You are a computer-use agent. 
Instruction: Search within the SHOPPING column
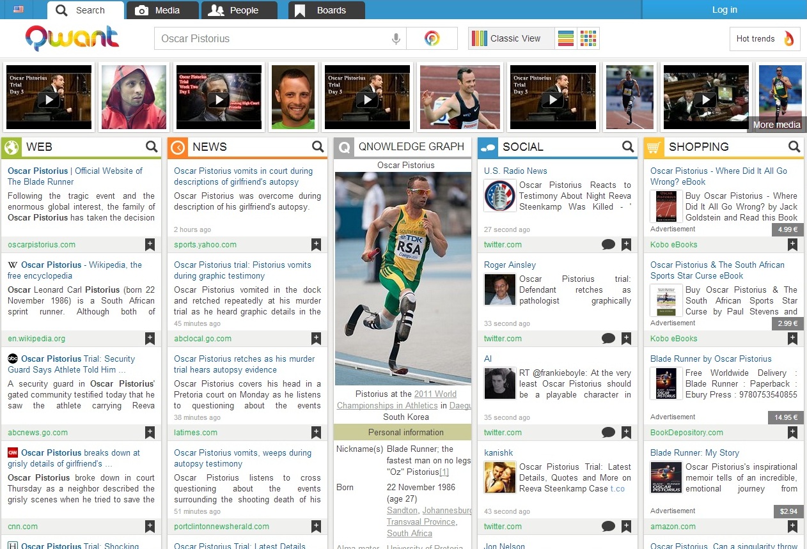[x=794, y=147]
